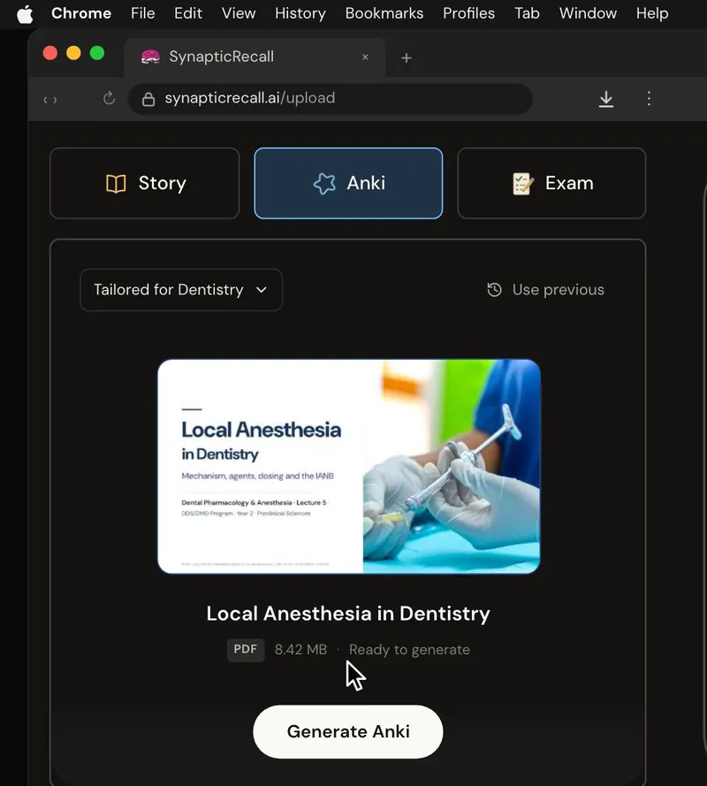Go forward to next page
707x786 pixels.
[55, 100]
